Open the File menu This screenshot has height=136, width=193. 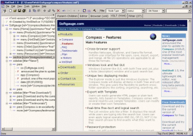(8, 6)
